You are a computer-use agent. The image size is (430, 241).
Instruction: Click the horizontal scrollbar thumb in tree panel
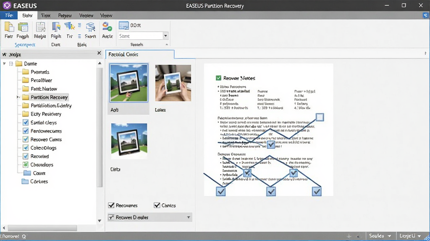click(x=42, y=228)
